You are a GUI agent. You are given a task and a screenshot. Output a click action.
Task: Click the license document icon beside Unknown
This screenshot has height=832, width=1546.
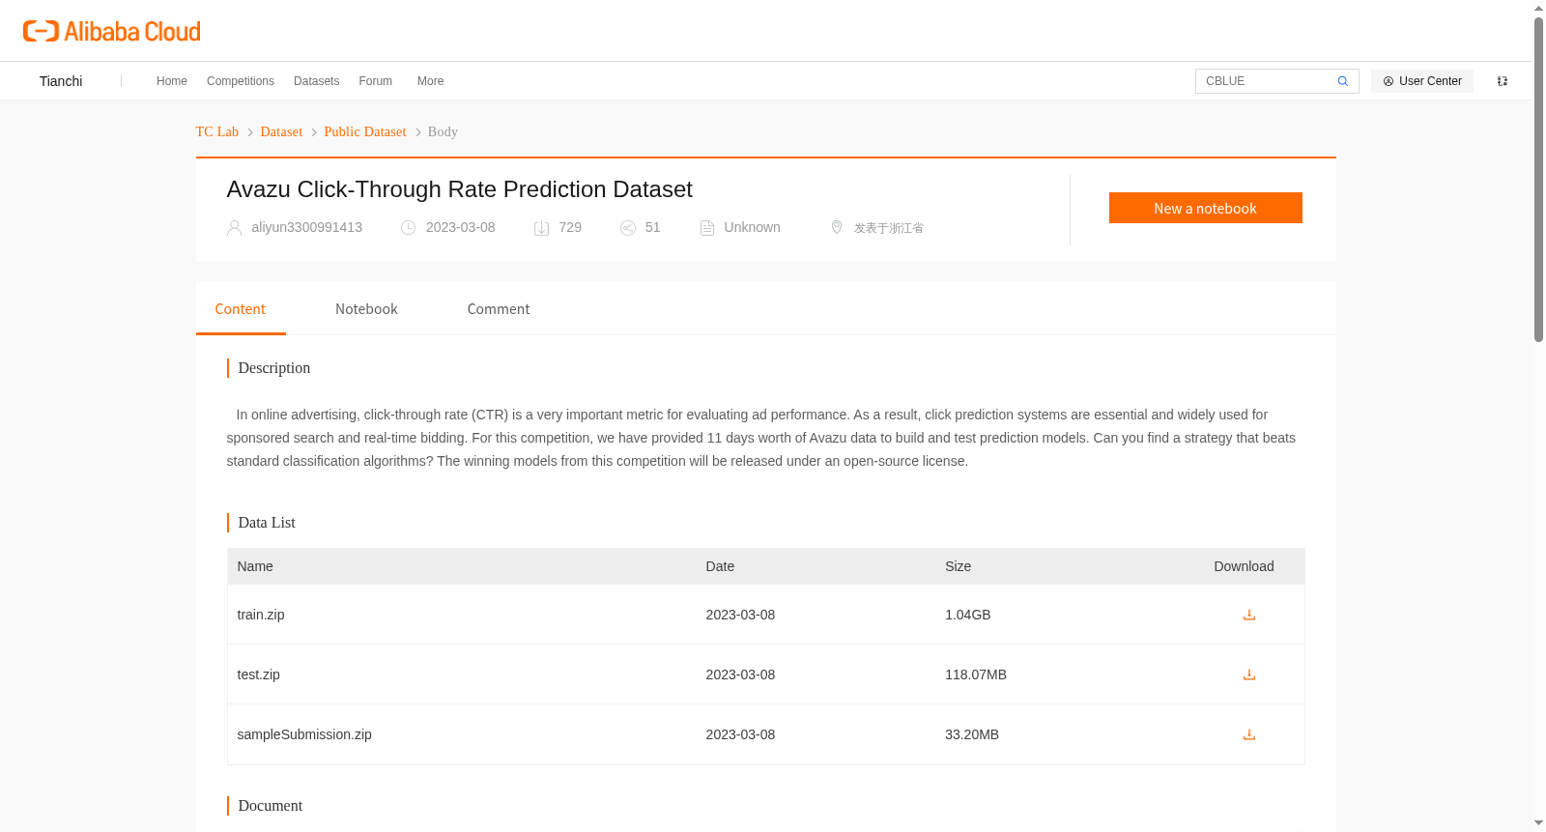pyautogui.click(x=707, y=228)
